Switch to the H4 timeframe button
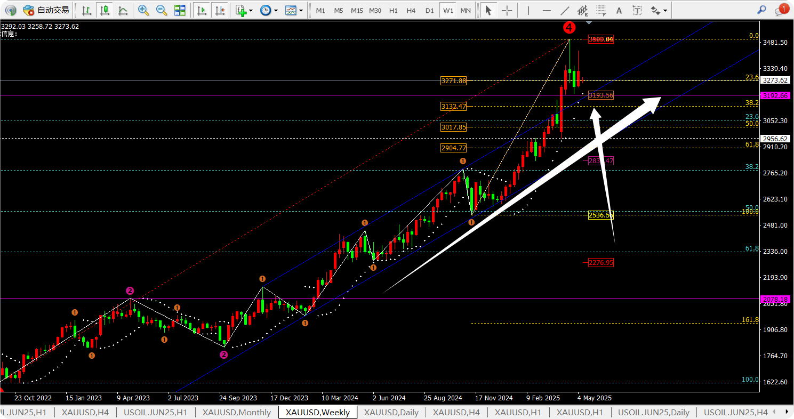The width and height of the screenshot is (794, 419). 411,10
